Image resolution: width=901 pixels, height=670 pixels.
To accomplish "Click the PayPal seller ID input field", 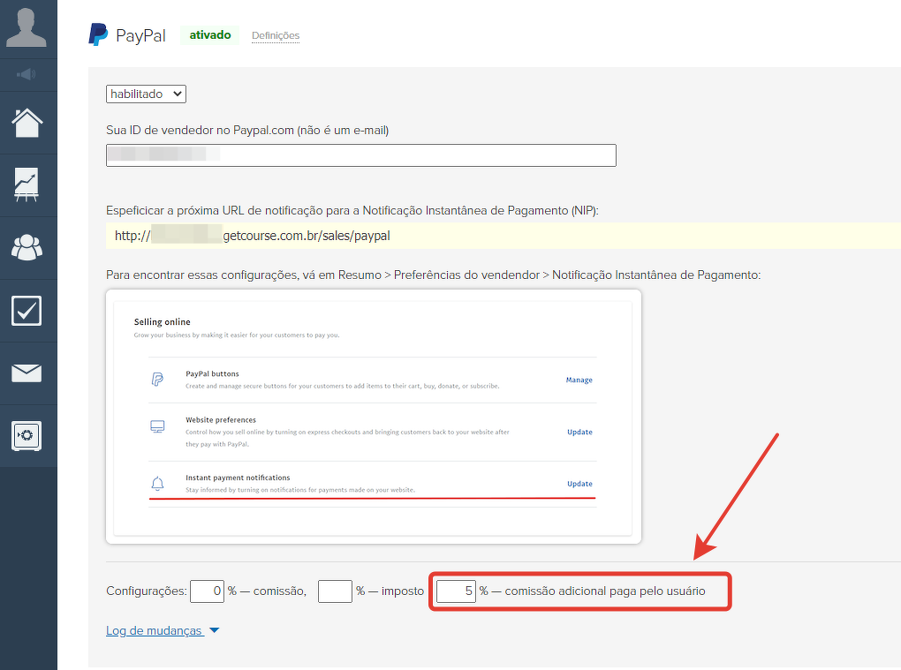I will (360, 155).
